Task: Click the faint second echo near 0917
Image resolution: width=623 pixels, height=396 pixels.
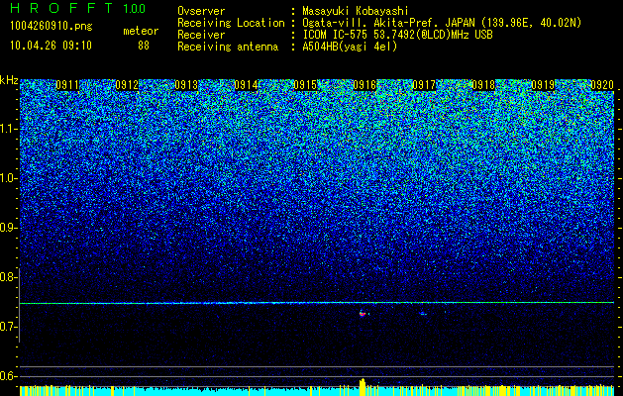Action: coord(424,314)
